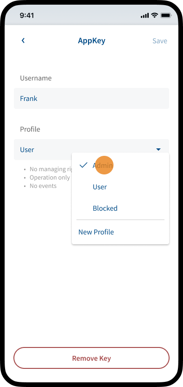Click the Username field containing Frank
Viewport: 183px width, 387px height.
[92, 99]
